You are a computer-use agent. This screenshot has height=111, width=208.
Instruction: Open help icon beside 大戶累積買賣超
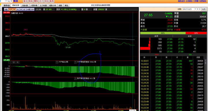point(75,62)
